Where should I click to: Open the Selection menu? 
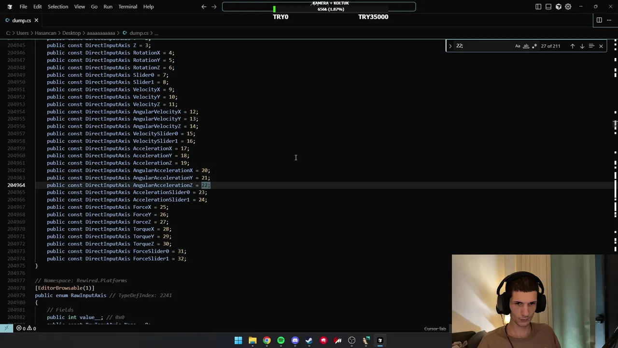click(x=58, y=7)
